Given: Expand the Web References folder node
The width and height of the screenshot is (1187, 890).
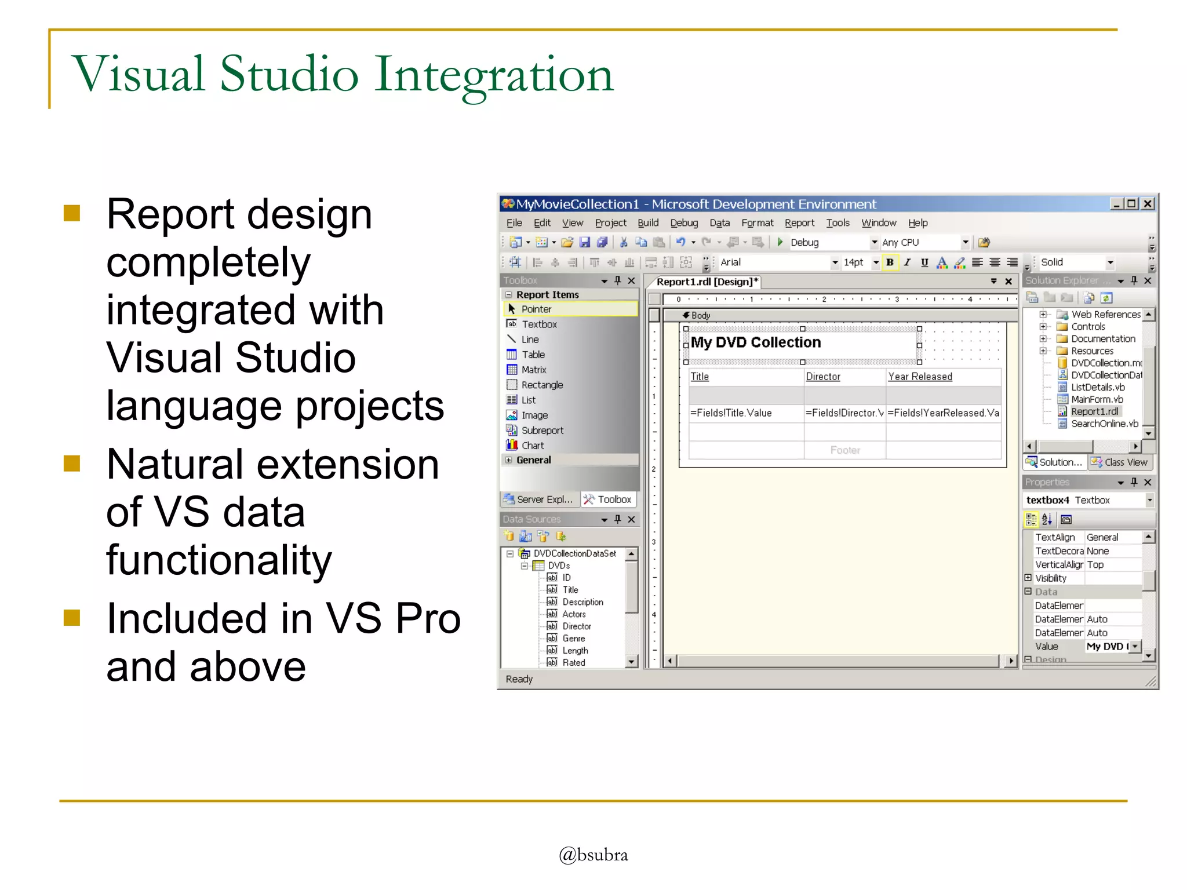Looking at the screenshot, I should tap(1043, 315).
